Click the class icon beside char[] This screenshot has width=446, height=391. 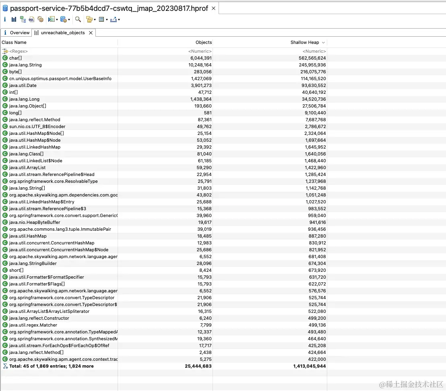[5, 58]
